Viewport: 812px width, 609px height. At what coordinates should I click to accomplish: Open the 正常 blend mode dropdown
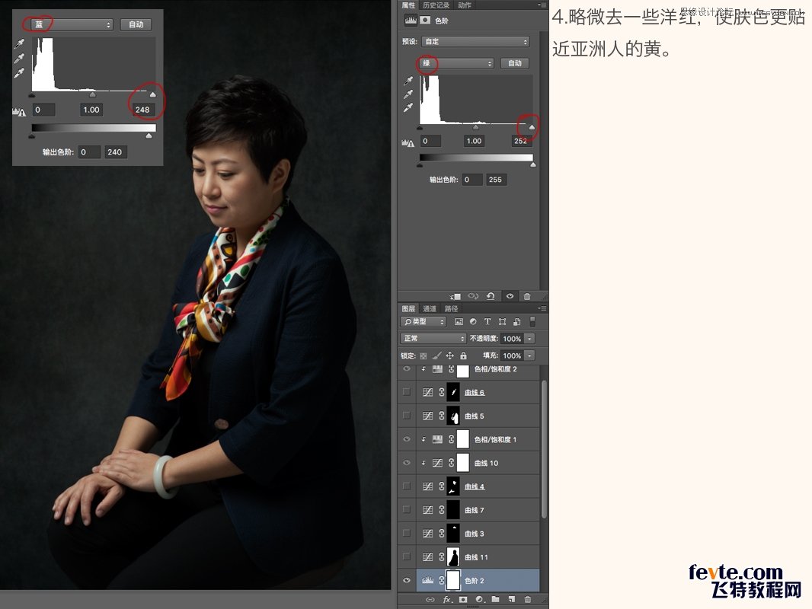(x=433, y=339)
